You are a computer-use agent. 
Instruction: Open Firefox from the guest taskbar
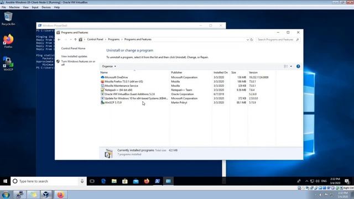(147, 181)
